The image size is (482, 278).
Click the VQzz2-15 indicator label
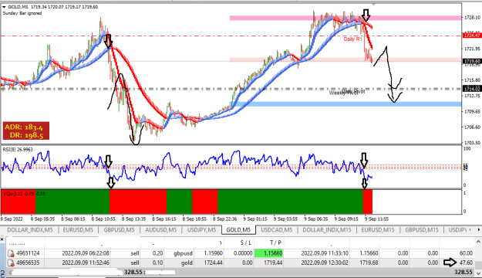(x=24, y=194)
